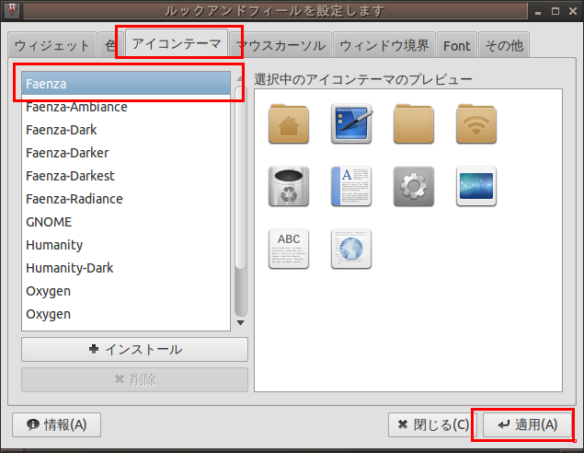Screen dimensions: 584x453
Task: Open the ウィンドウ境界 tab
Action: tap(384, 45)
